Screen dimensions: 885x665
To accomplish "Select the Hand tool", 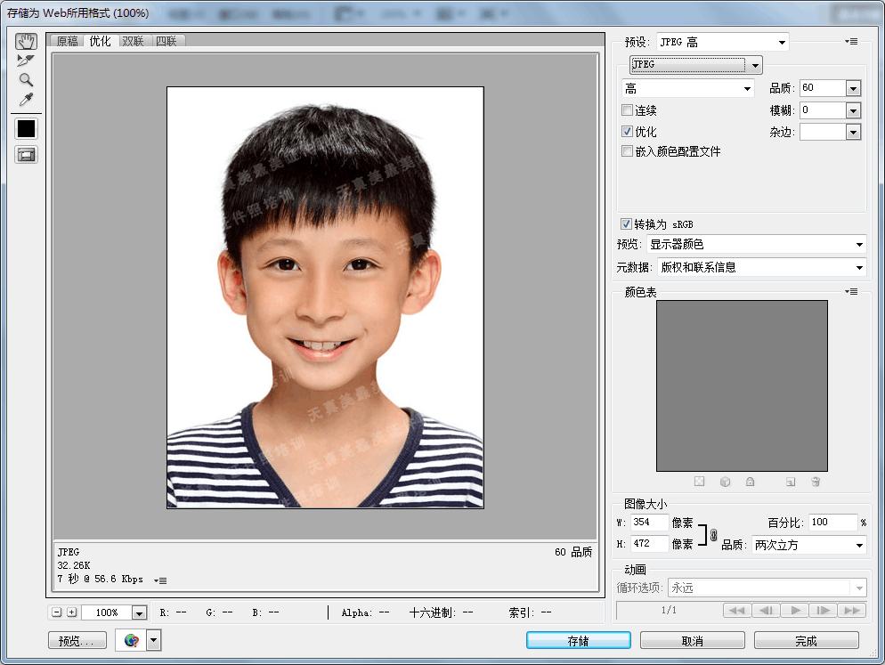I will (x=26, y=41).
